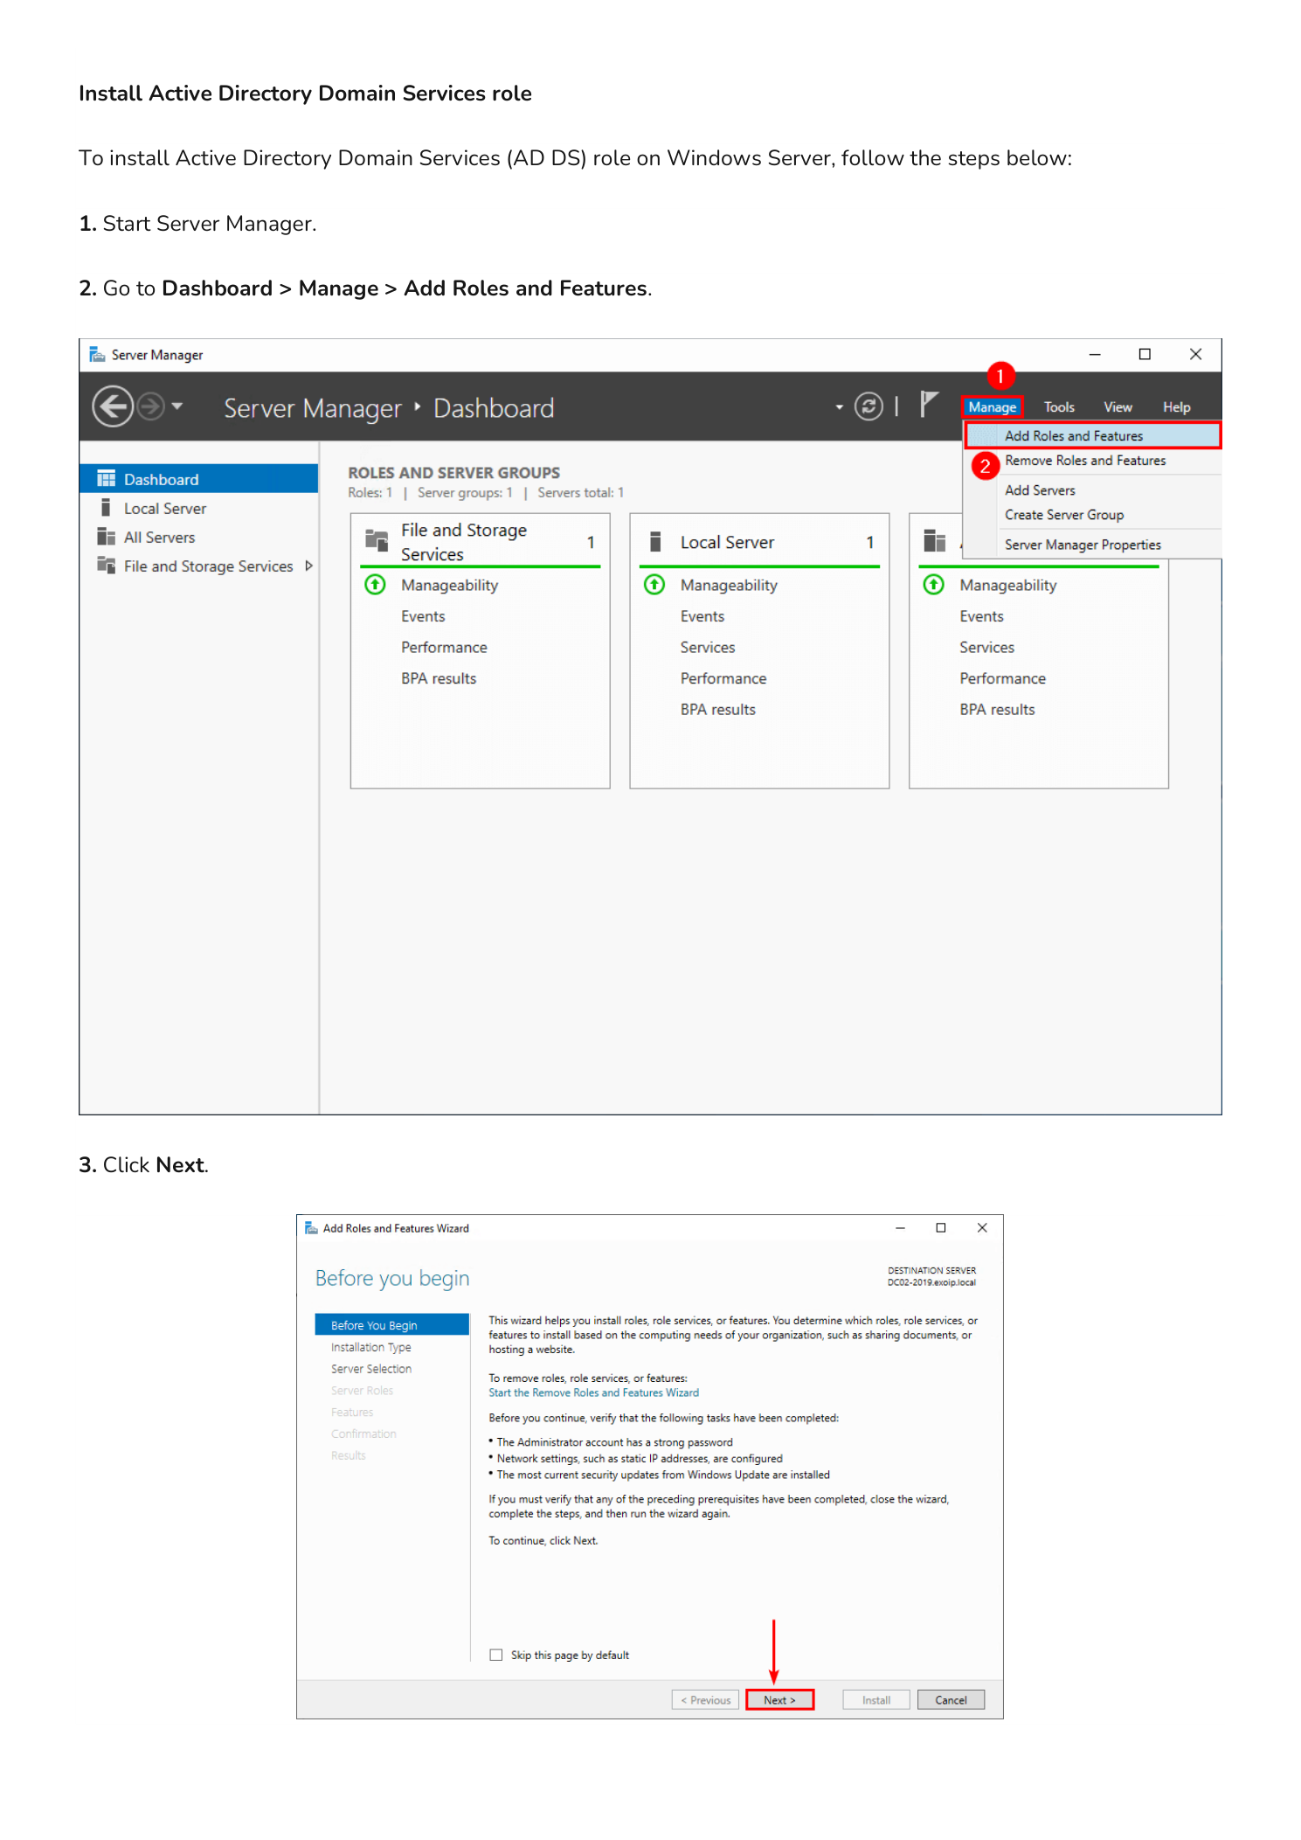This screenshot has height=1840, width=1301.
Task: Click green Manageability icon in third tile
Action: coord(933,585)
